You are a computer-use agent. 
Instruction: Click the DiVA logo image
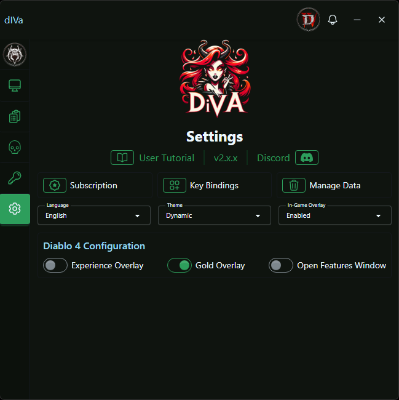tap(215, 78)
